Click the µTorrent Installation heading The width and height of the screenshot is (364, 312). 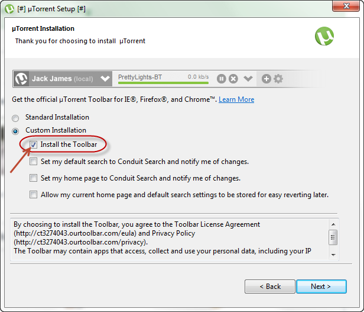(43, 28)
